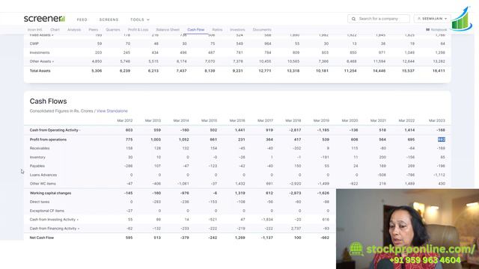This screenshot has width=479, height=269.
Task: Click the Profit from operations row label
Action: 48,140
